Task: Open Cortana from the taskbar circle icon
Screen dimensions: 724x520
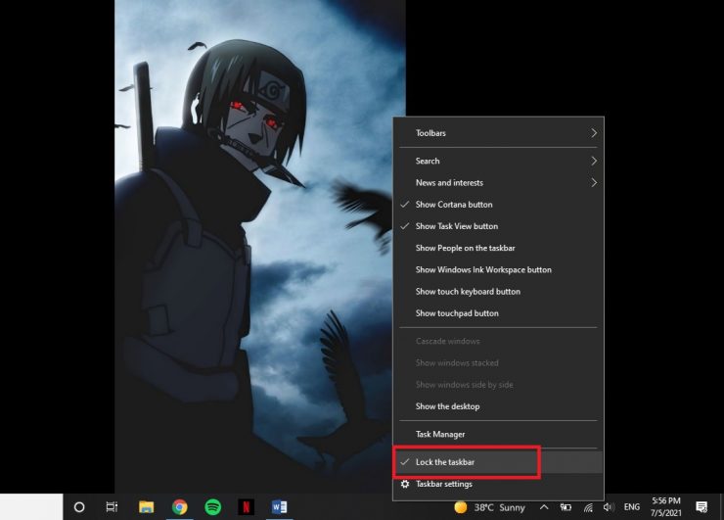Action: (79, 507)
